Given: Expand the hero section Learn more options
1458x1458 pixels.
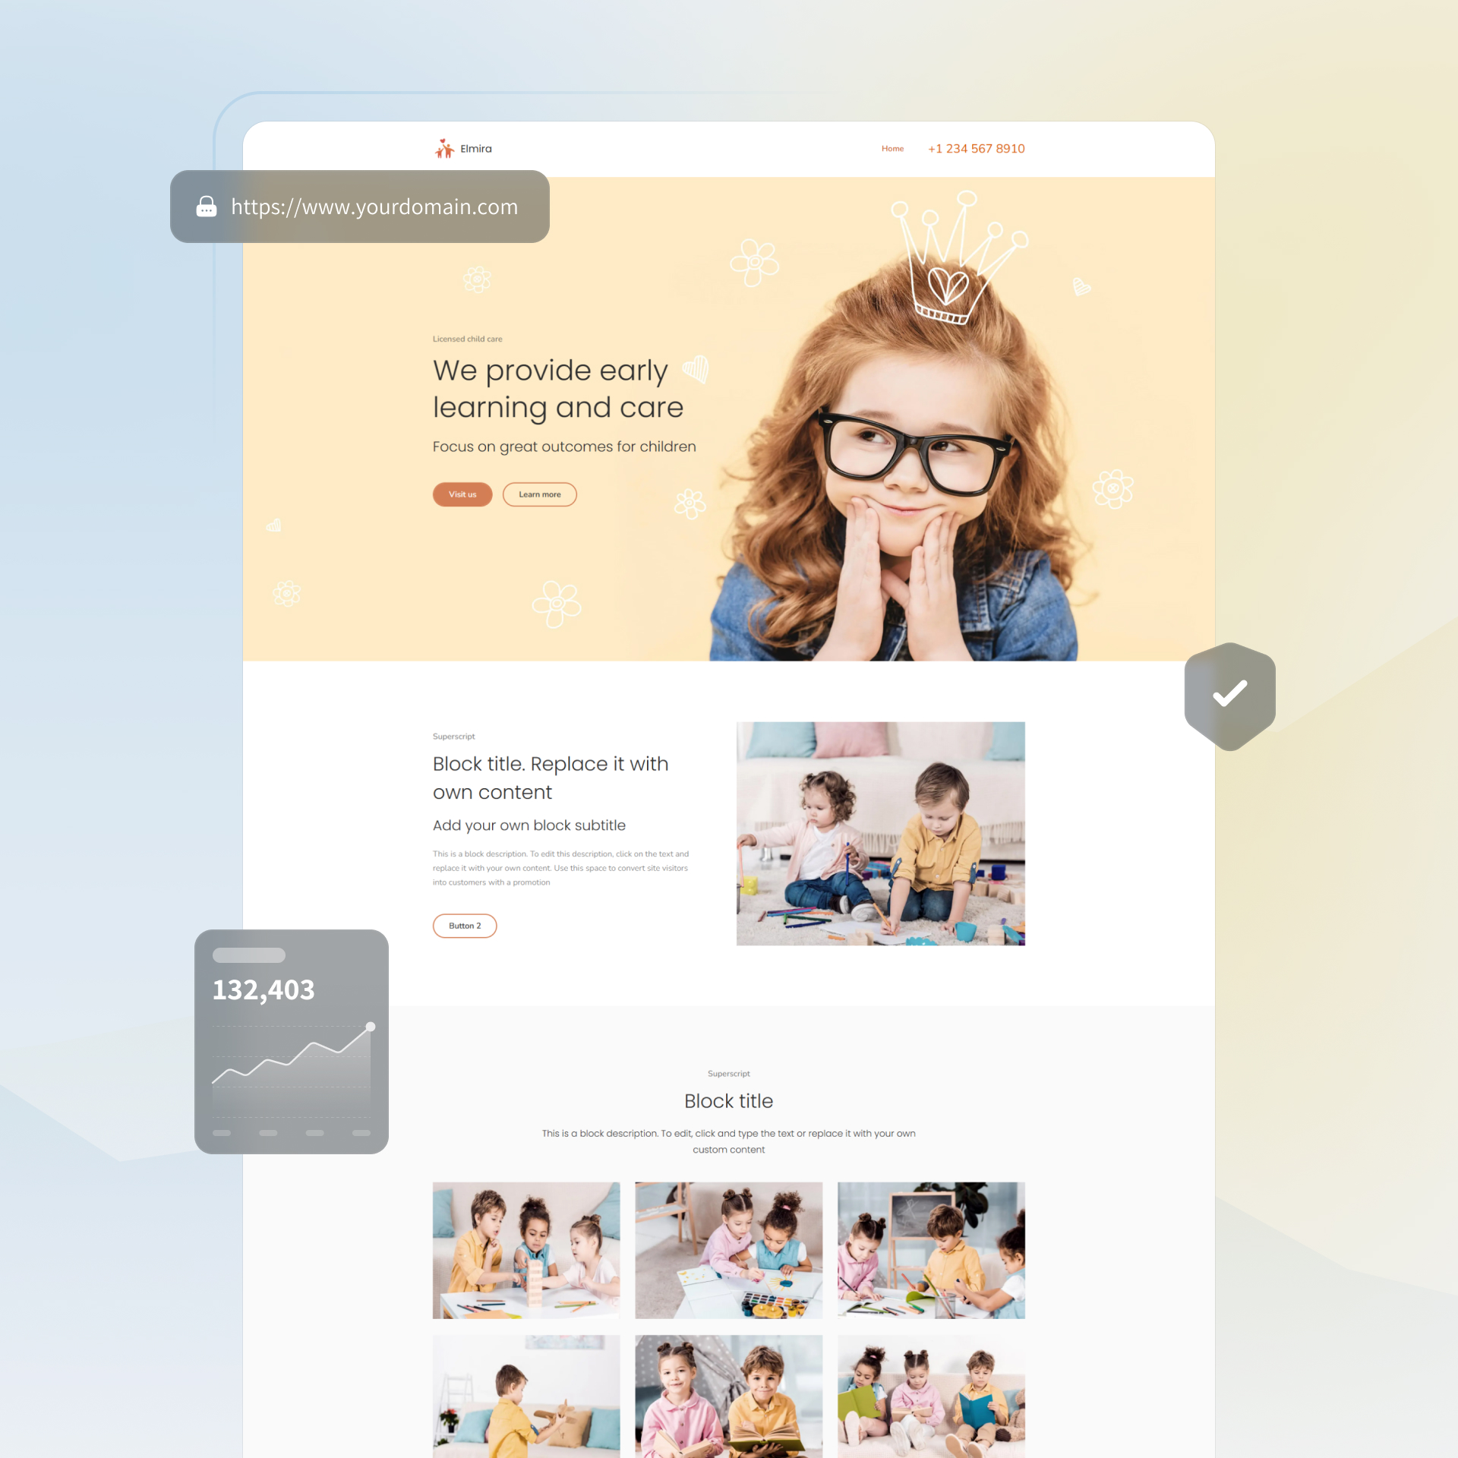Looking at the screenshot, I should coord(538,494).
